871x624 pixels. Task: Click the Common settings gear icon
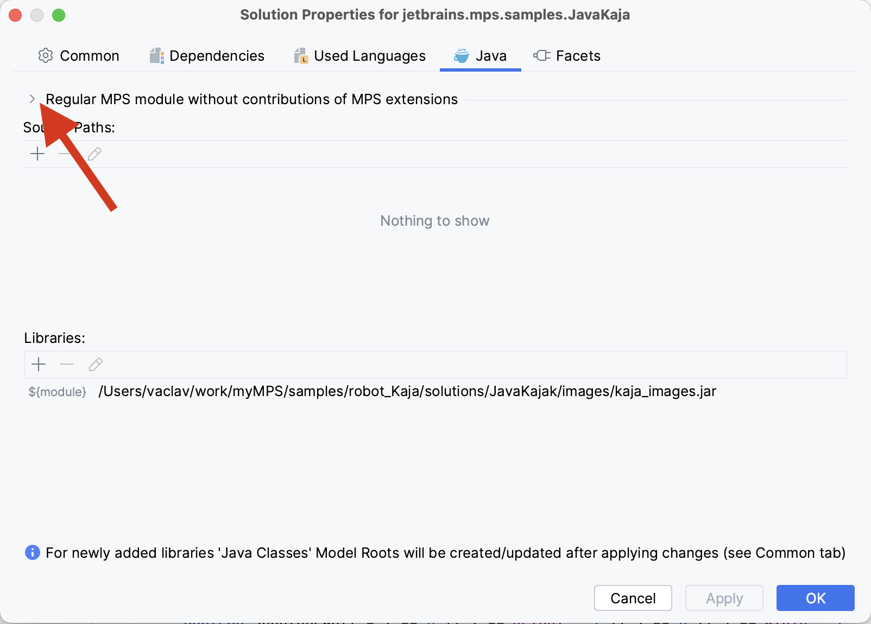click(x=46, y=55)
